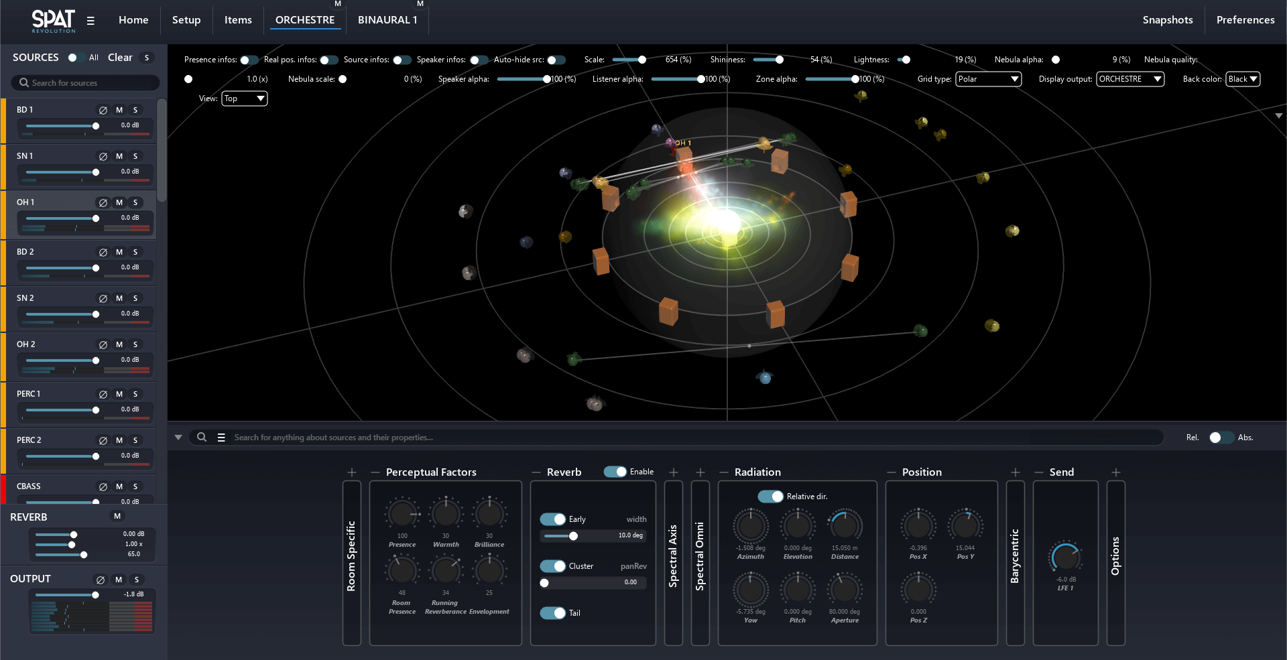Mute the SN 1 source

[x=119, y=156]
